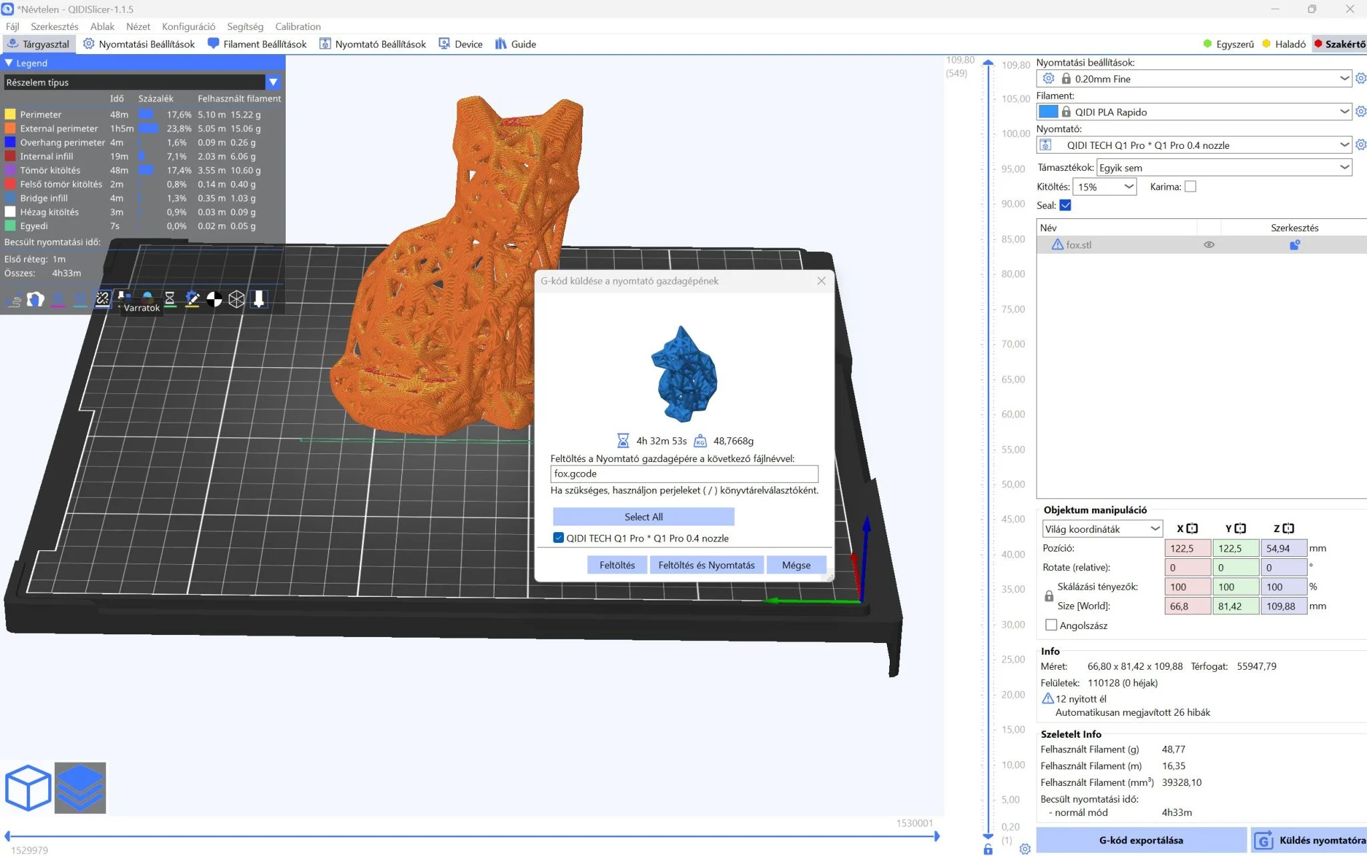Image resolution: width=1367 pixels, height=856 pixels.
Task: Enable the Karima brim checkbox
Action: click(x=1190, y=187)
